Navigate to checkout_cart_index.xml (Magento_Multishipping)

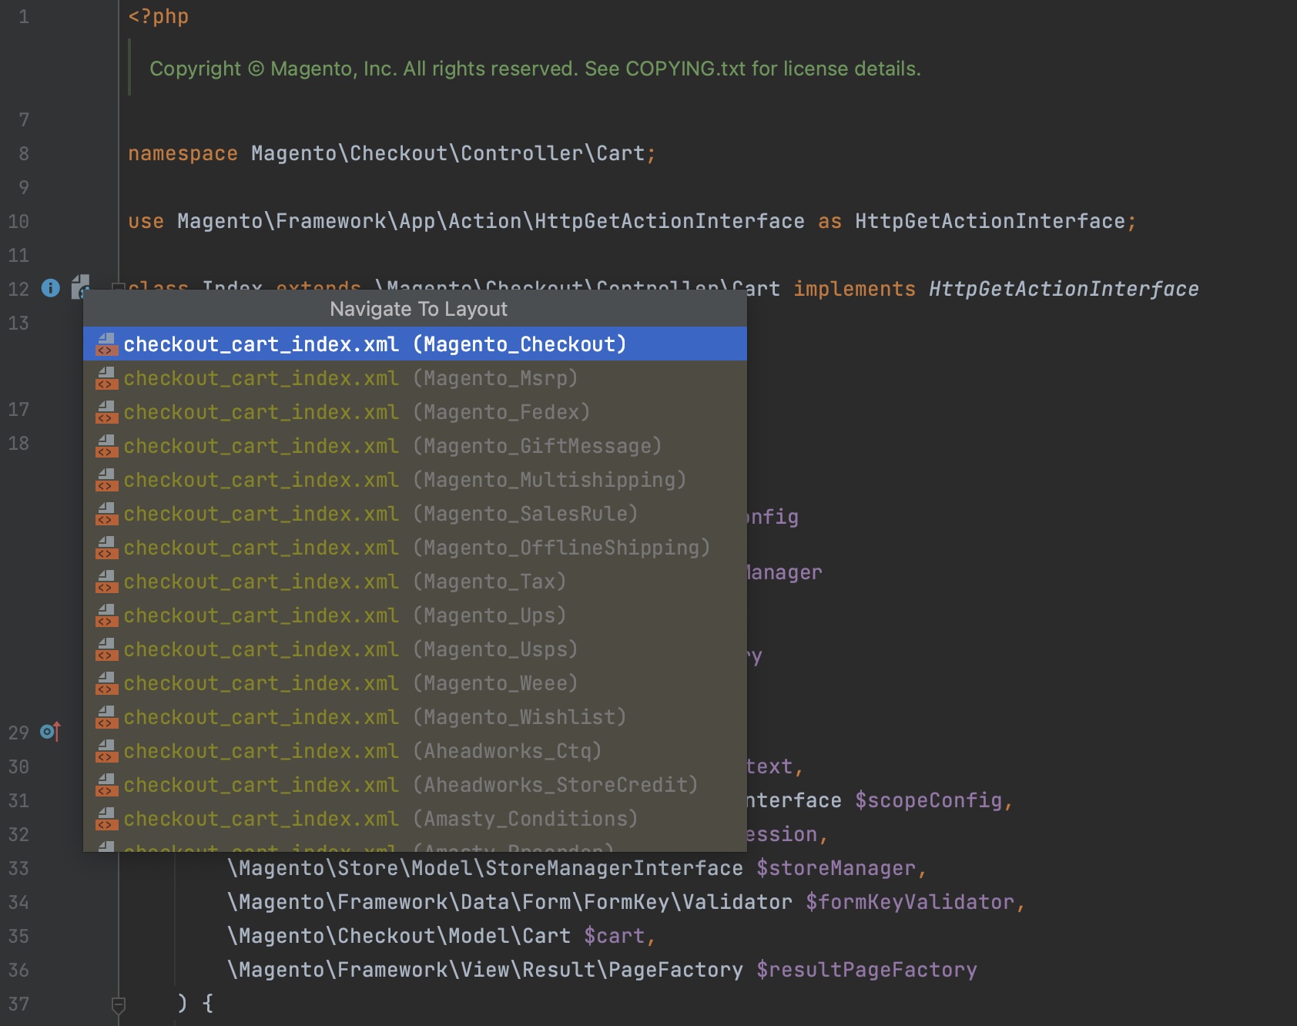tap(414, 479)
